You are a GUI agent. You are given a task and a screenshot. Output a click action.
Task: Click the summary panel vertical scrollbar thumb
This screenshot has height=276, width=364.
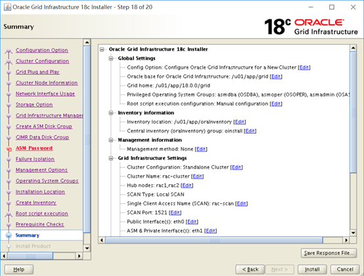353,112
